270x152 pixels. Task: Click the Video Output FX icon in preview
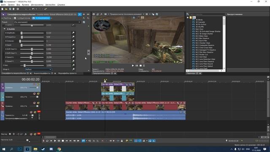tap(101, 14)
